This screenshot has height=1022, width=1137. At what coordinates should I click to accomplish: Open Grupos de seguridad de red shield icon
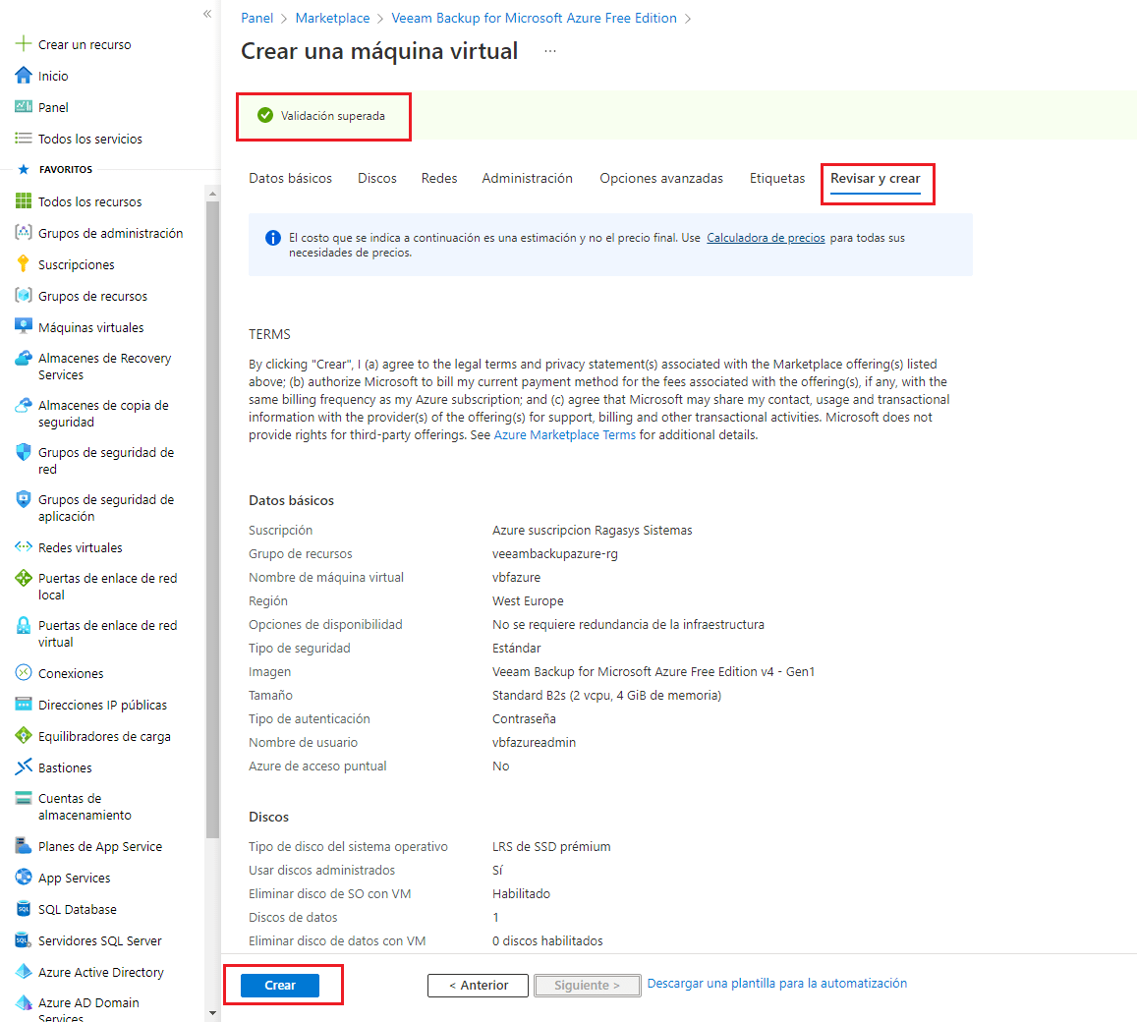pyautogui.click(x=24, y=452)
